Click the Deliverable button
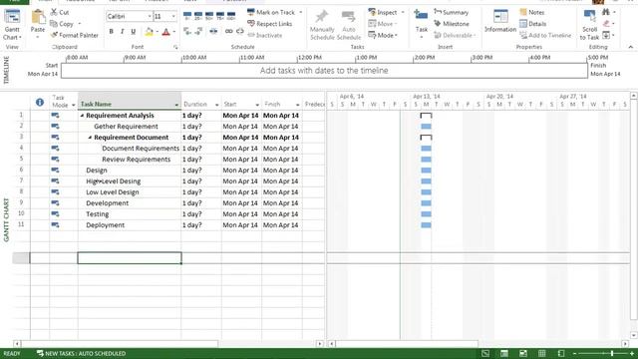 (x=455, y=36)
